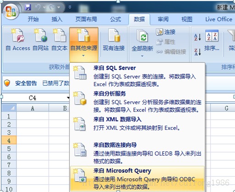
Task: Open the 排序... sort dialog
Action: click(212, 41)
